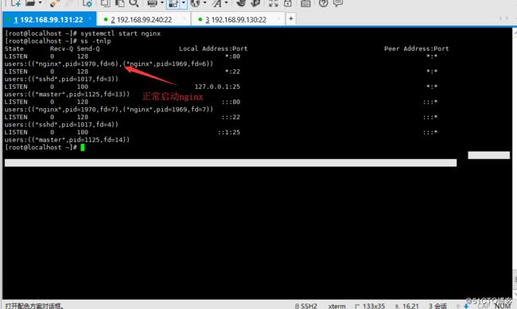This screenshot has height=309, width=517.
Task: Click the highlighted color scheme layout icon
Action: tap(173, 4)
